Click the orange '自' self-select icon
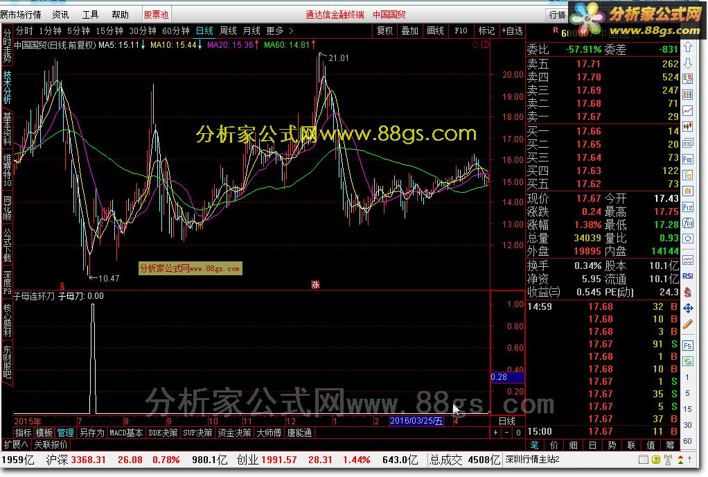The height and width of the screenshot is (477, 708). (688, 191)
